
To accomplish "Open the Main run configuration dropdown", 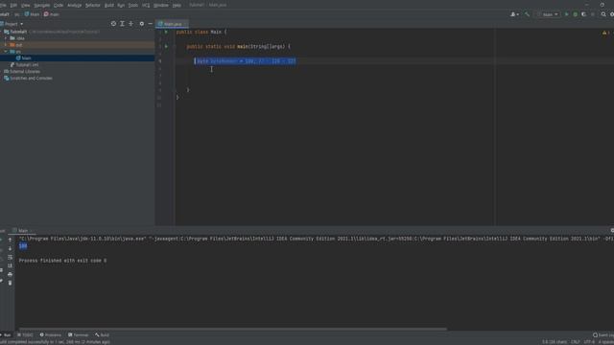I will pos(548,14).
